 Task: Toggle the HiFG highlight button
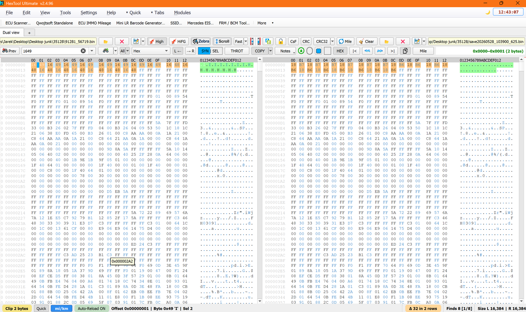click(x=179, y=41)
